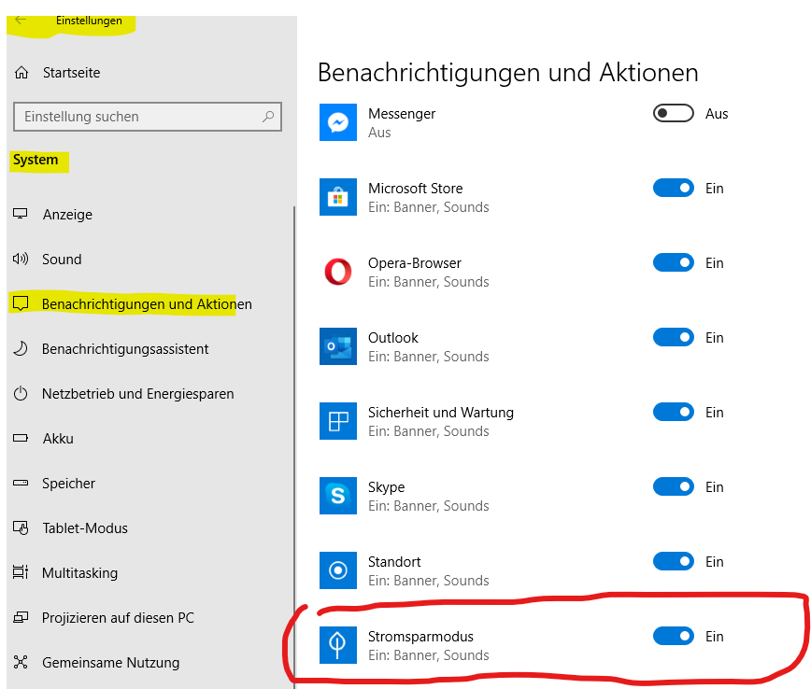Open Standort notification settings
Viewport: 811px width, 689px height.
pos(428,570)
